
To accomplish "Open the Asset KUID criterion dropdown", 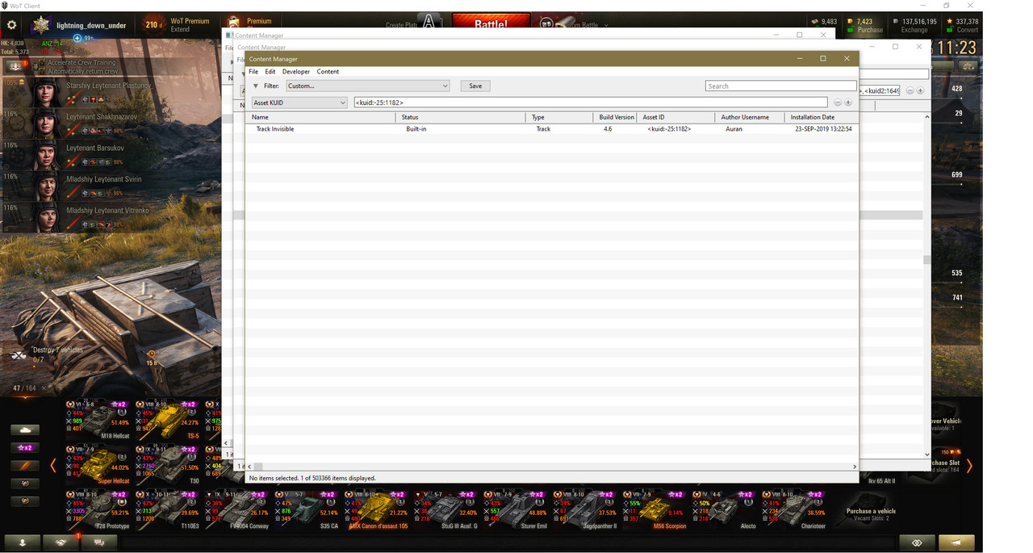I will point(299,103).
